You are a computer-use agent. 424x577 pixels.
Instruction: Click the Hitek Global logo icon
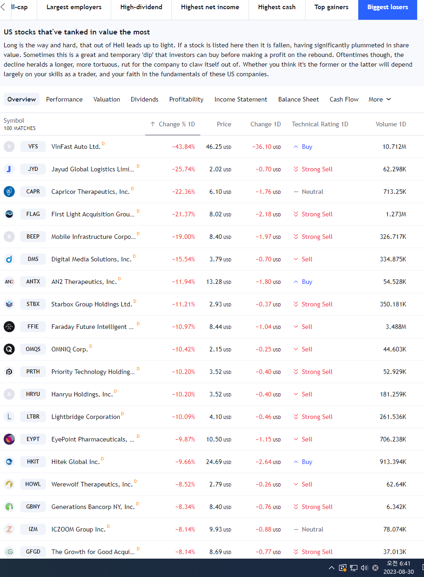(x=9, y=462)
